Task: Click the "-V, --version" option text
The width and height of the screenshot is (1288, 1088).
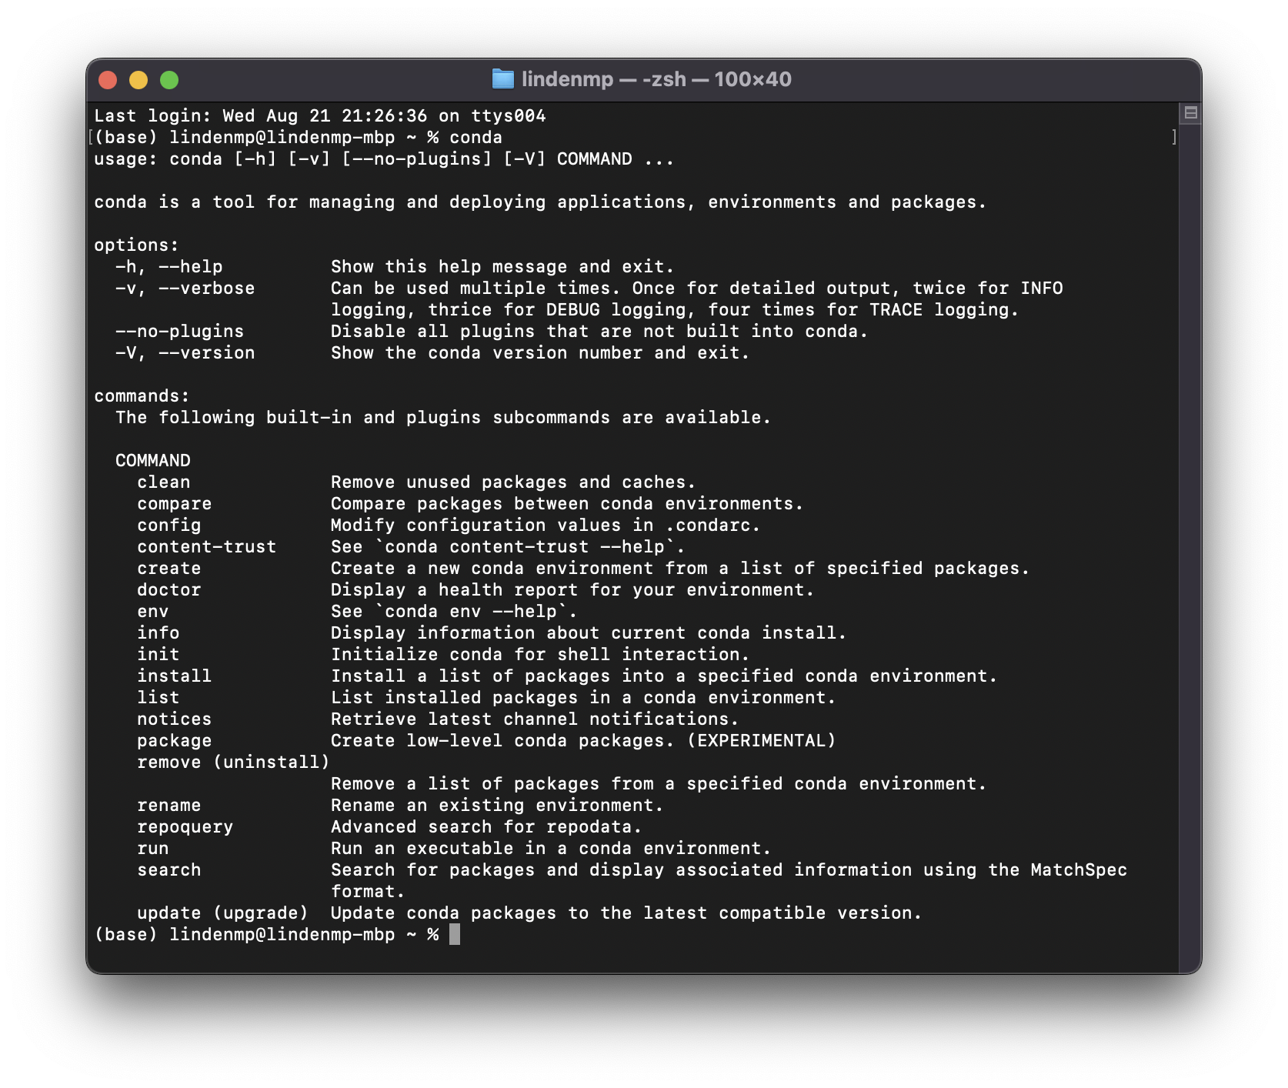Action: [x=185, y=353]
